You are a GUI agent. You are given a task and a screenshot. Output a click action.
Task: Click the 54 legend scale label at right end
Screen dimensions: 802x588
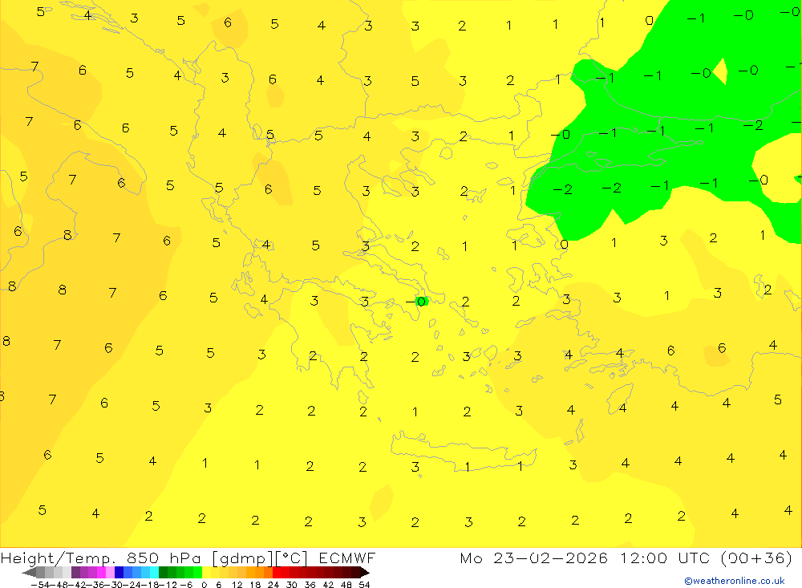click(x=364, y=585)
